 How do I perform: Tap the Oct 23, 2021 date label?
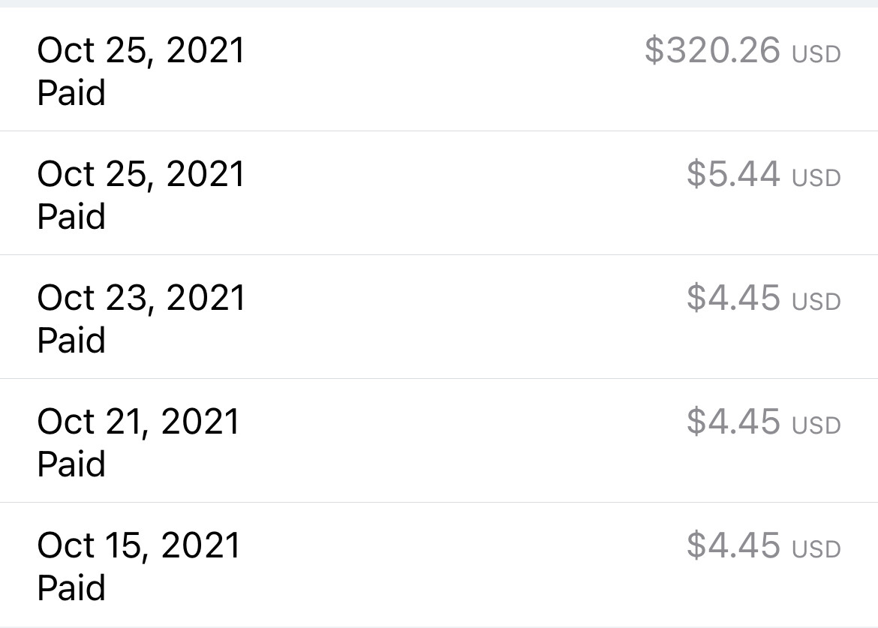click(140, 299)
